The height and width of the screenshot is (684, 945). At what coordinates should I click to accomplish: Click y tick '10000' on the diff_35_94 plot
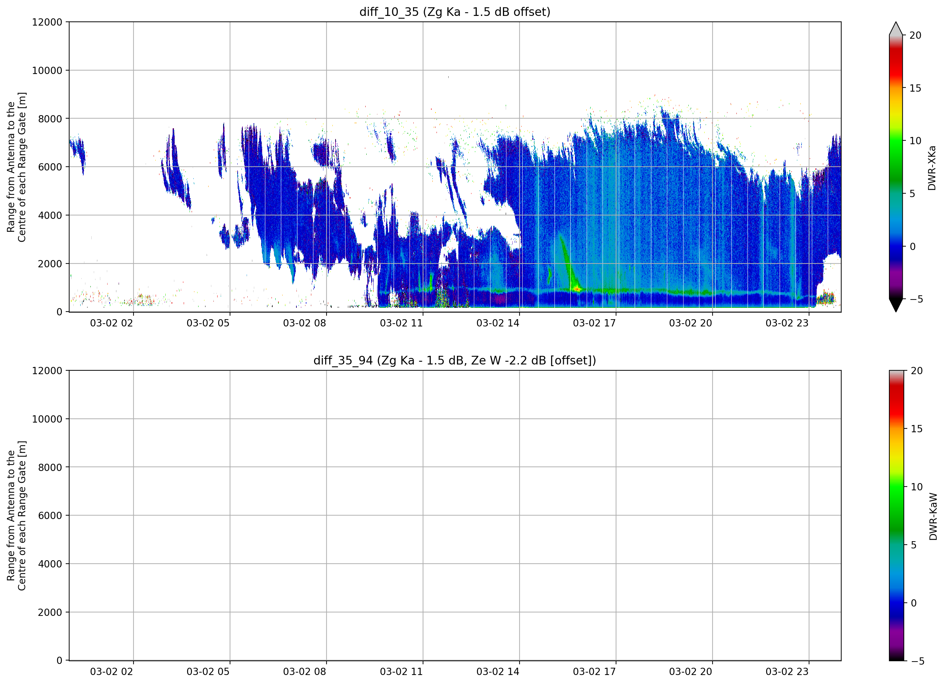point(47,419)
